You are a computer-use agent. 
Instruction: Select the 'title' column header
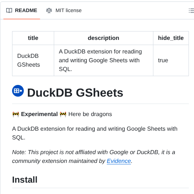click(x=33, y=38)
